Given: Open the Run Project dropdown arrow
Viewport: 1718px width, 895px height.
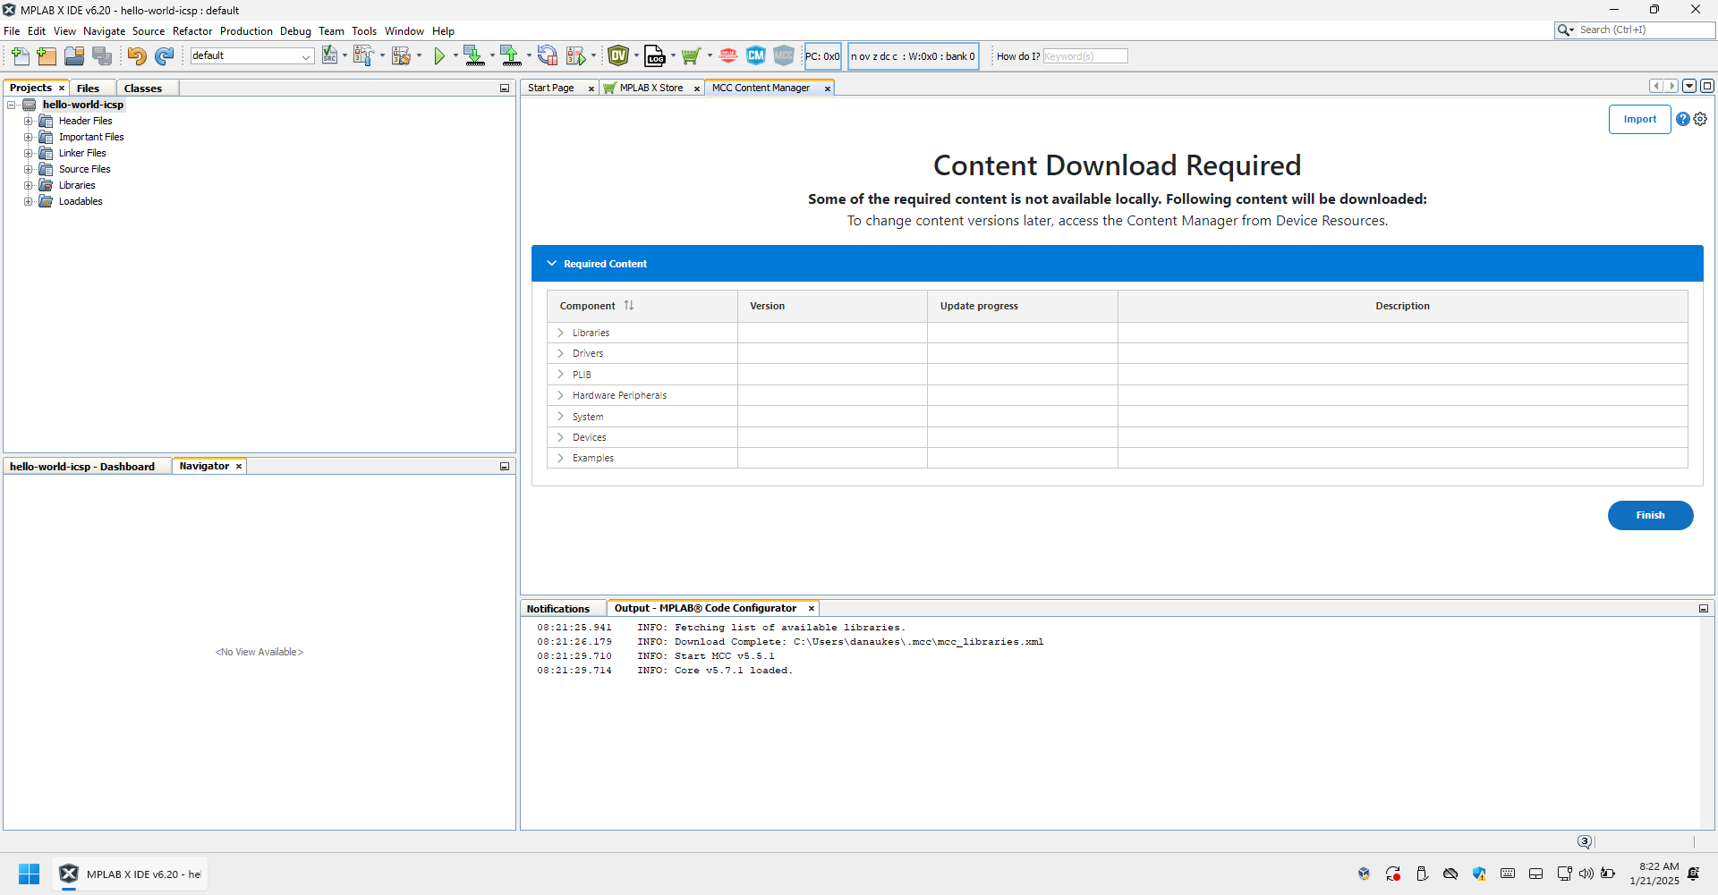Looking at the screenshot, I should (455, 56).
